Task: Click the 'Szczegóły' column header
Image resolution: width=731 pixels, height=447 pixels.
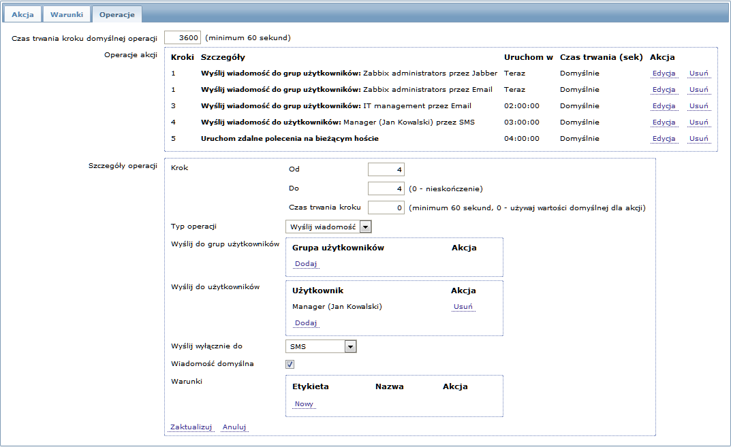Action: coord(223,57)
